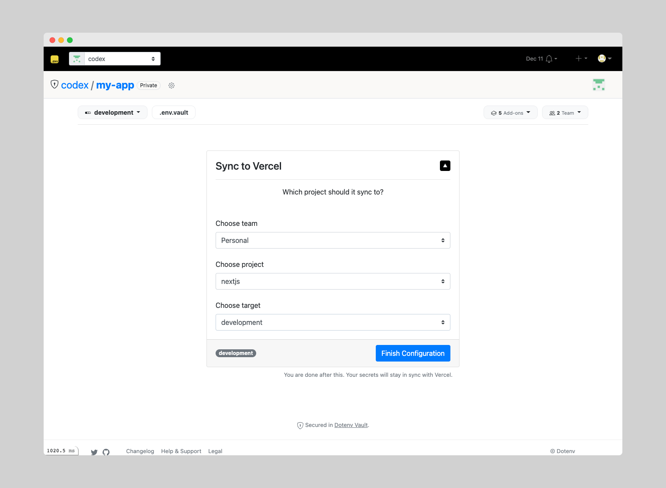Open the GitHub icon in footer
666x488 pixels.
coord(106,452)
